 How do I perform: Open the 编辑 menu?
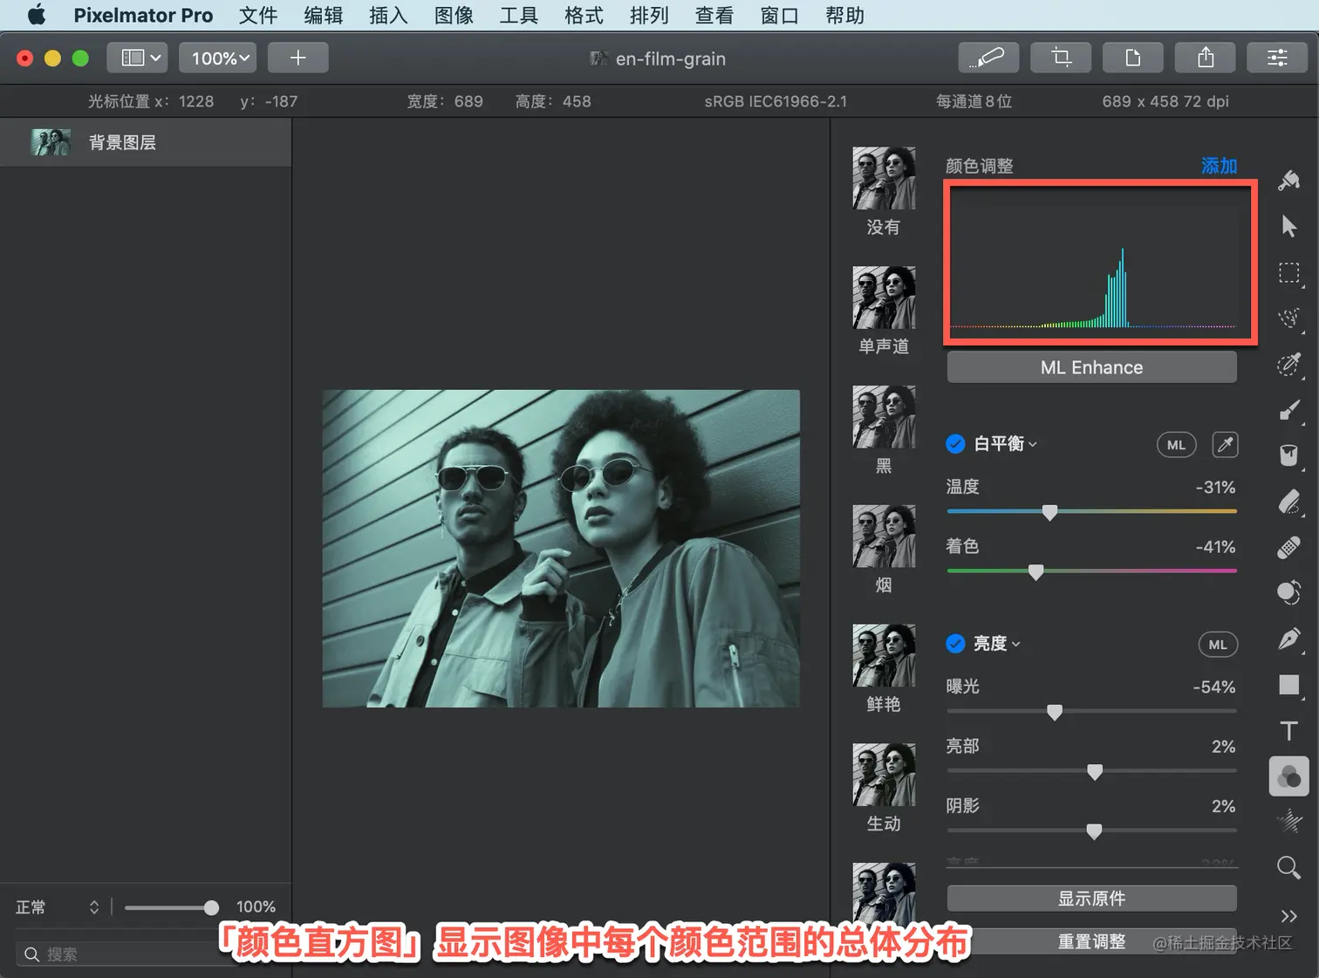pyautogui.click(x=324, y=16)
